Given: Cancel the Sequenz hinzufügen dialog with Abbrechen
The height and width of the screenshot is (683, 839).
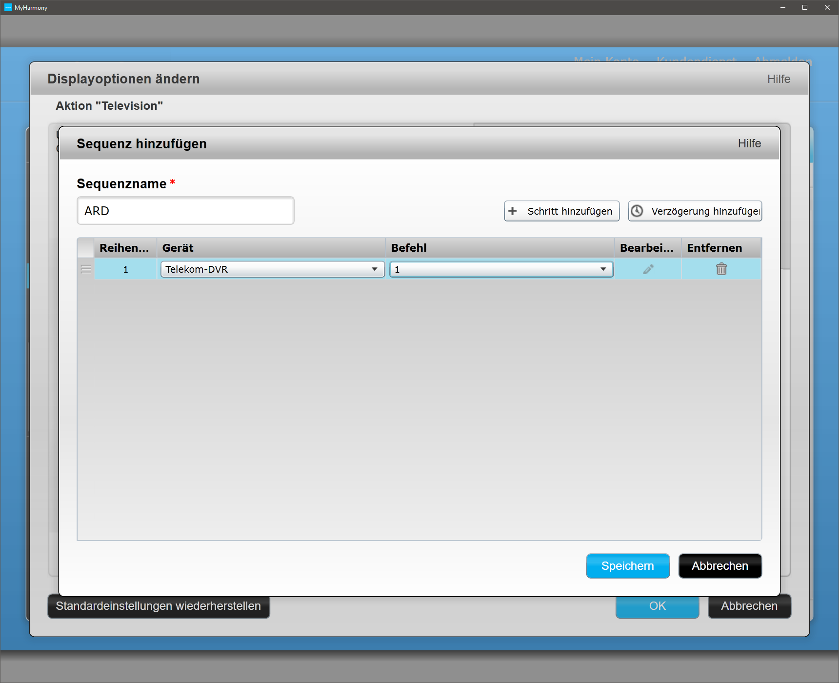Looking at the screenshot, I should [719, 566].
